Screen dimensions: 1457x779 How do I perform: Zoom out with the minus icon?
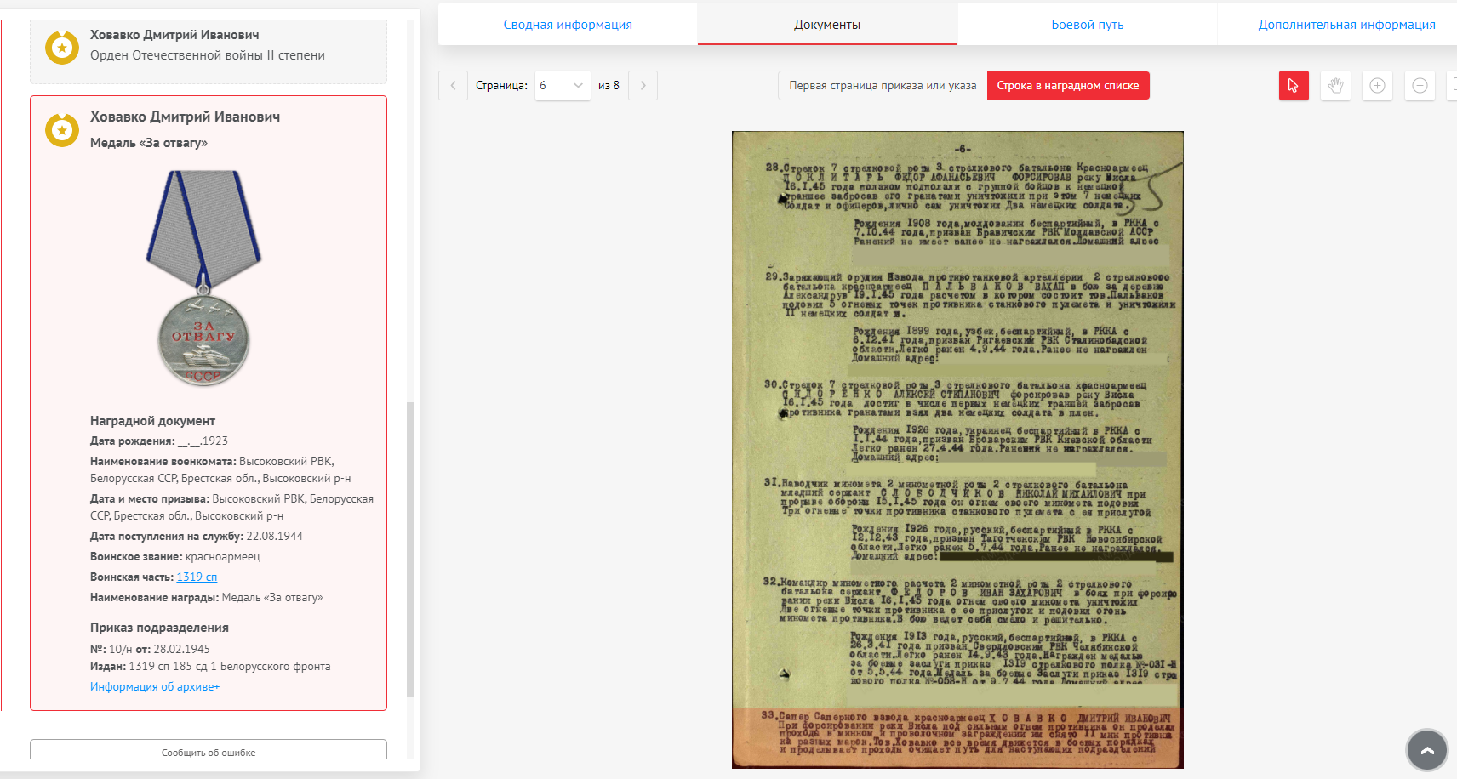pyautogui.click(x=1420, y=86)
